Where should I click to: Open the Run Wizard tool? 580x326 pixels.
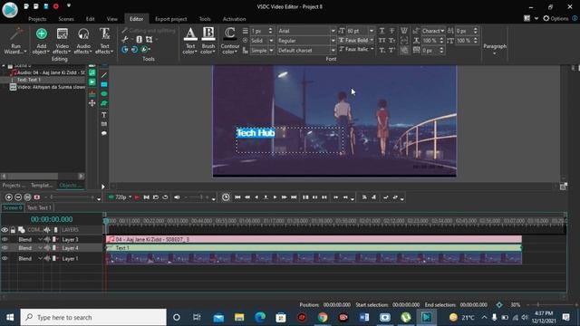pyautogui.click(x=16, y=41)
